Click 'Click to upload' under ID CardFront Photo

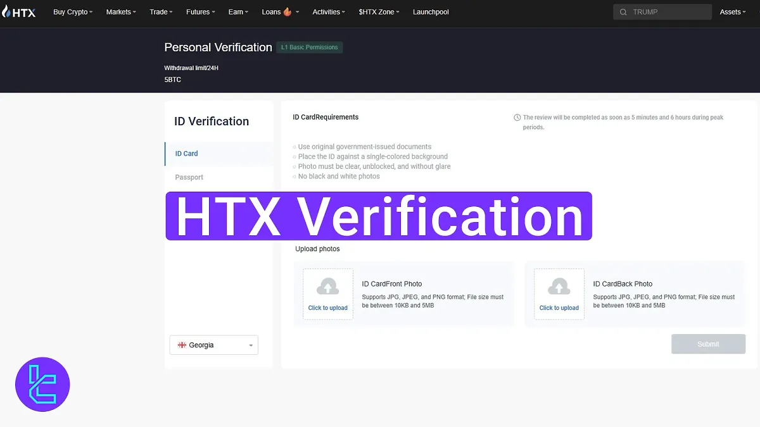click(x=327, y=307)
